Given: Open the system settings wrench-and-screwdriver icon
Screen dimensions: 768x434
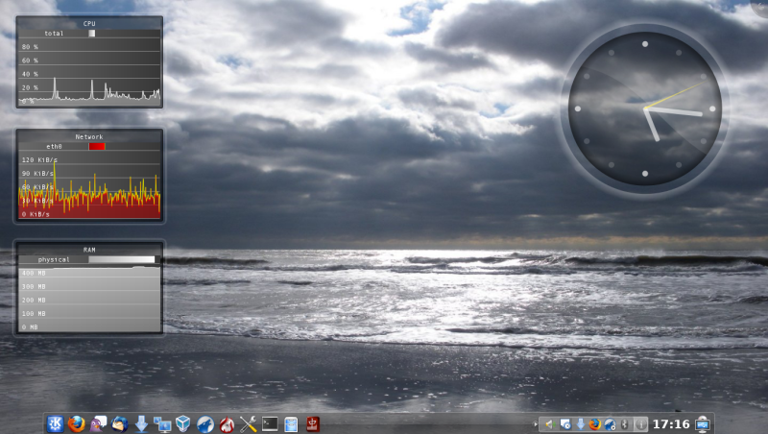Looking at the screenshot, I should pos(249,423).
